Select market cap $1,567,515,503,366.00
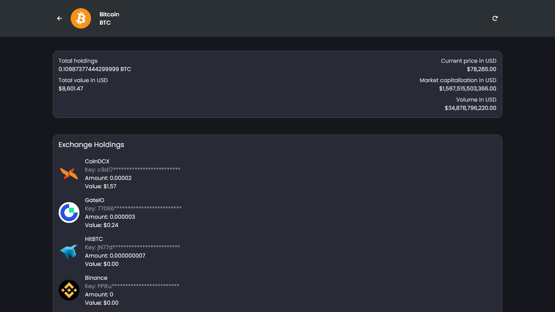This screenshot has height=312, width=555. 468,88
